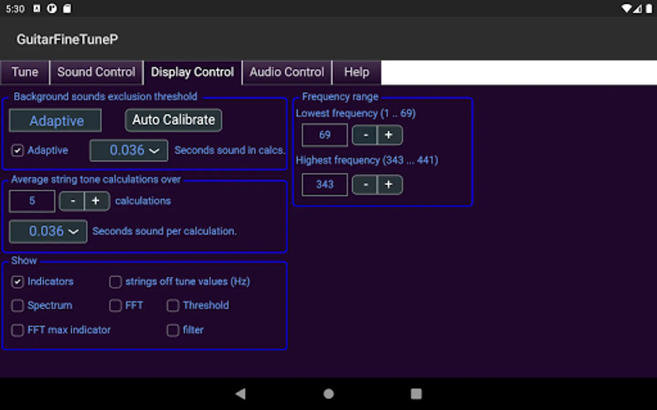
Task: Click the "Background sounds exclusion threshold" heading
Action: [x=105, y=97]
